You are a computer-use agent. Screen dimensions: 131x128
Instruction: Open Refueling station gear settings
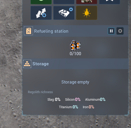point(120,31)
